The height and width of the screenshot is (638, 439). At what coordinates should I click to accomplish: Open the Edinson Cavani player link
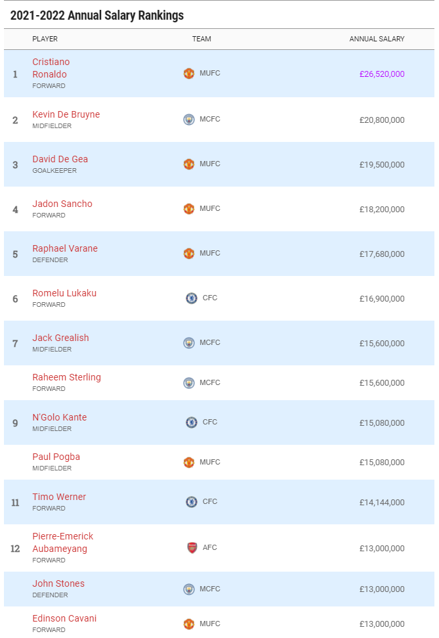tap(64, 618)
